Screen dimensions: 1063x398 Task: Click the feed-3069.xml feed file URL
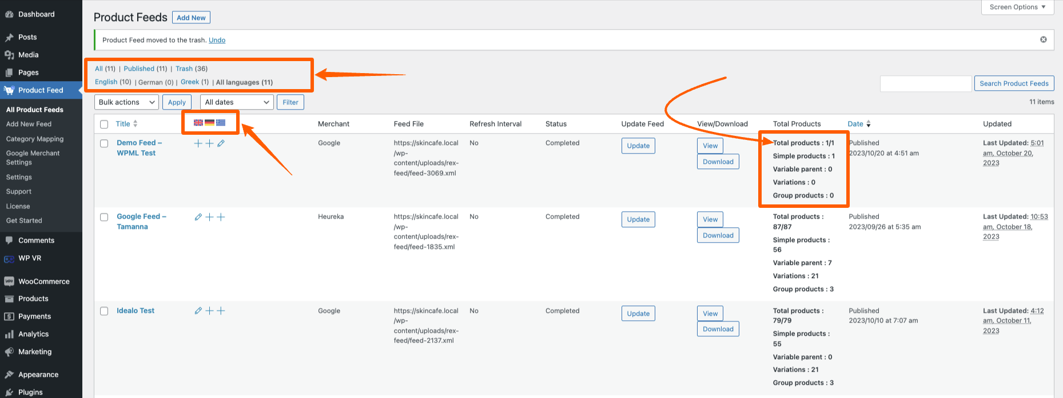pos(426,158)
